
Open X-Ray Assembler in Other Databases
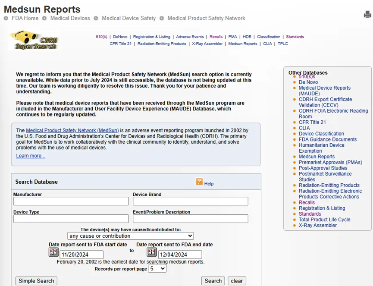point(318,225)
